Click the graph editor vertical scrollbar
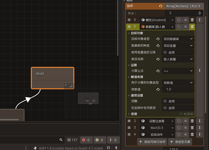Image resolution: width=209 pixels, height=150 pixels. point(118,28)
